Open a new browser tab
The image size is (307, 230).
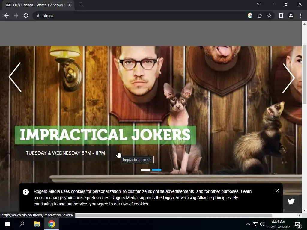[x=81, y=5]
